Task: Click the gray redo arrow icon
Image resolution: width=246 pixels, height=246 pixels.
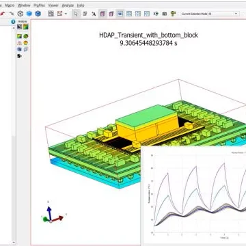Action: (11, 14)
